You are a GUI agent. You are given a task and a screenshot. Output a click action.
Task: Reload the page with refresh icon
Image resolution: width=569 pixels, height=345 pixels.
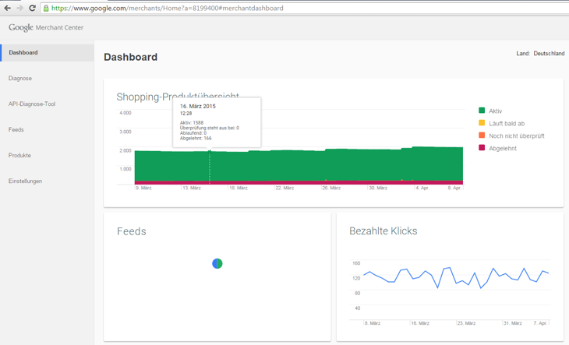coord(32,8)
